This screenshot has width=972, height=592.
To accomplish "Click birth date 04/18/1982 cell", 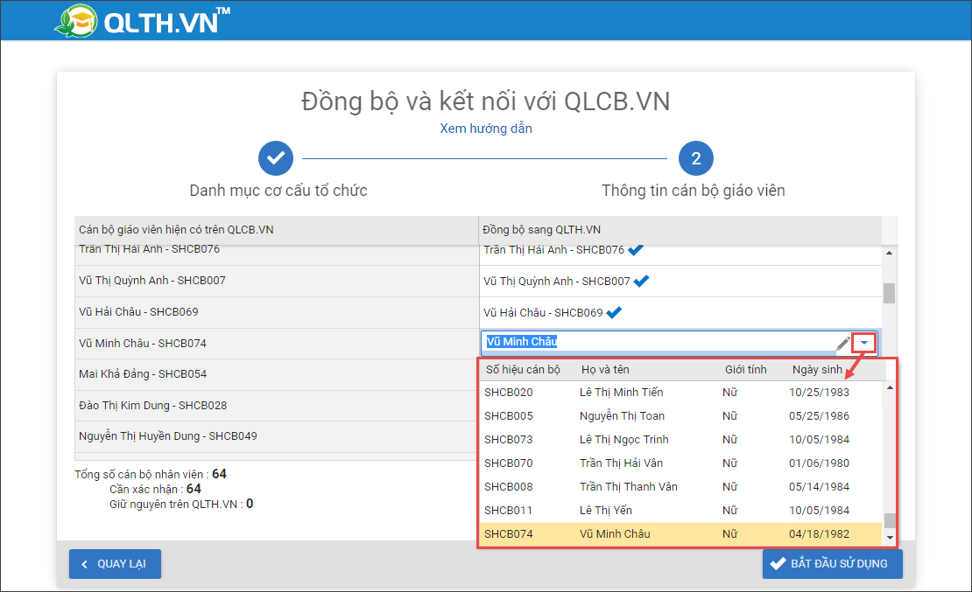I will (x=819, y=533).
